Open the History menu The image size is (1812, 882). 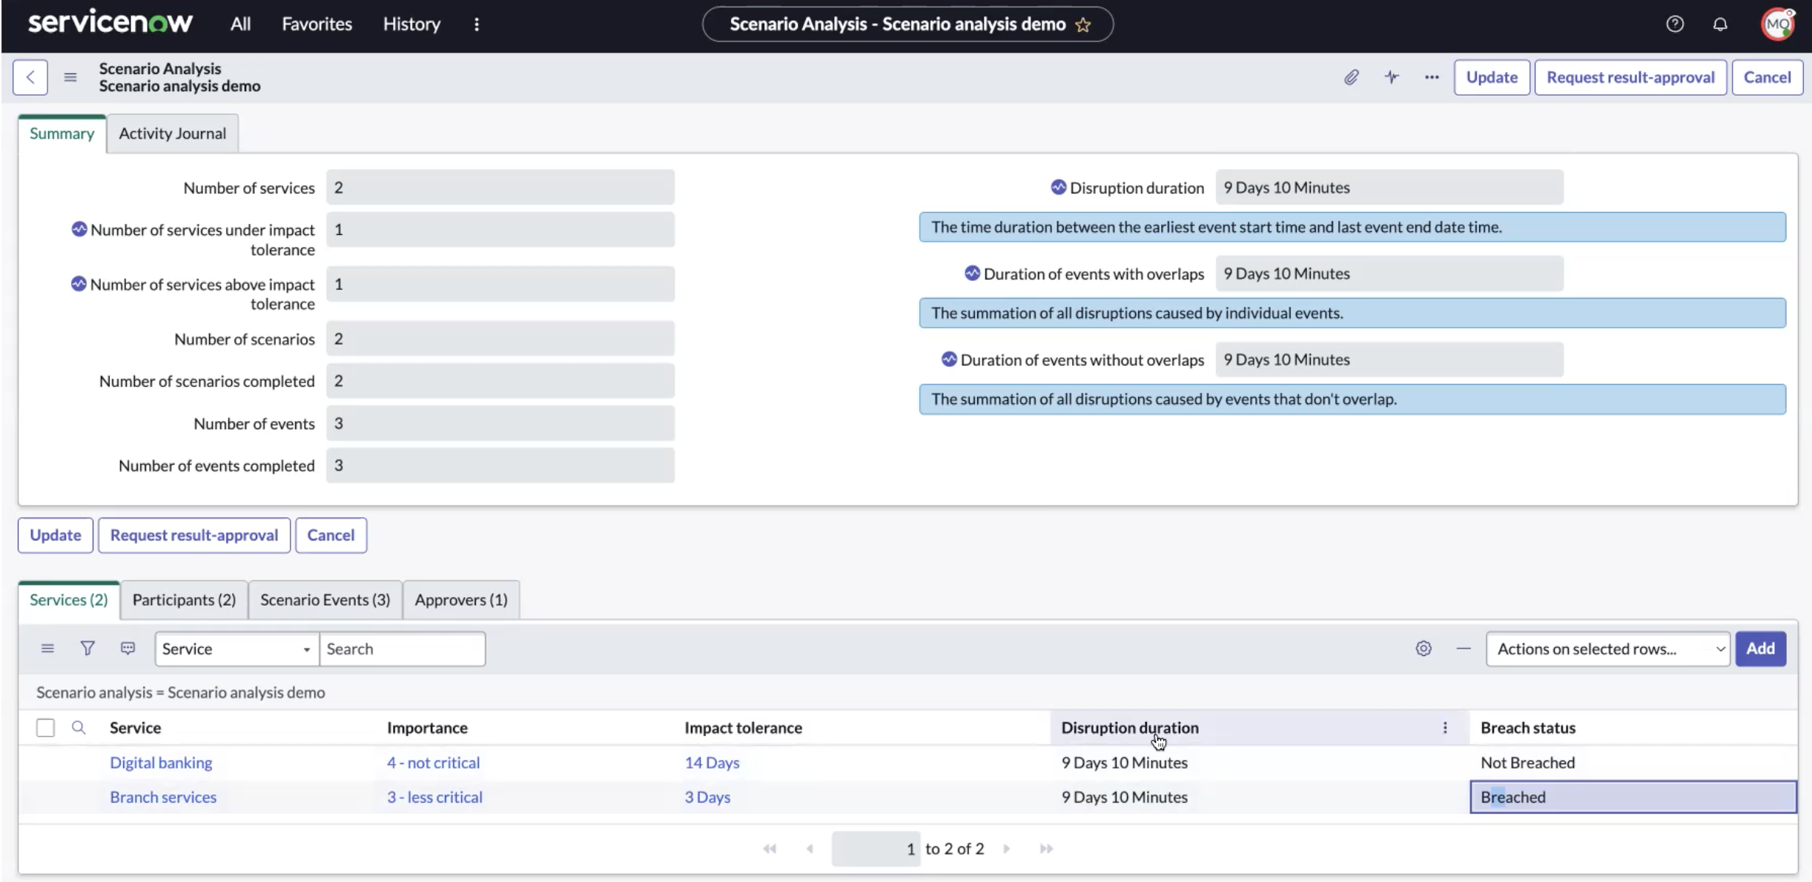411,24
